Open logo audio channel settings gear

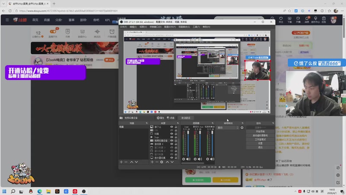tap(183, 159)
